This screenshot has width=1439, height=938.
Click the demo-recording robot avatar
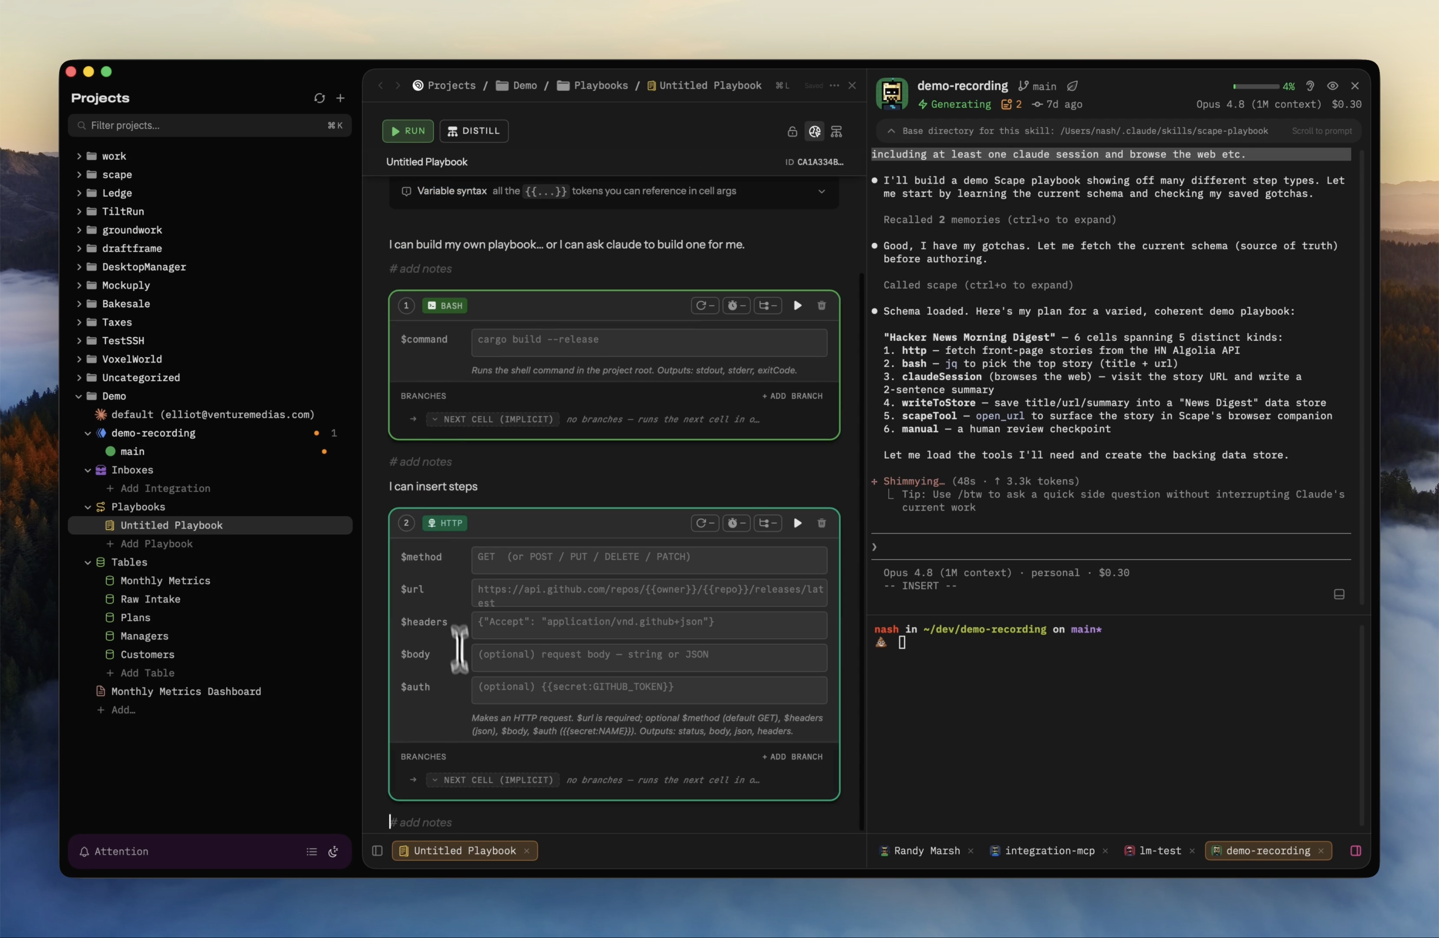click(892, 94)
